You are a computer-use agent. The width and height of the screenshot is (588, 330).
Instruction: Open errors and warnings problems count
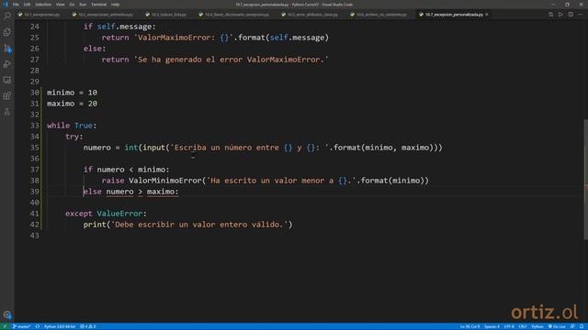tap(88, 326)
